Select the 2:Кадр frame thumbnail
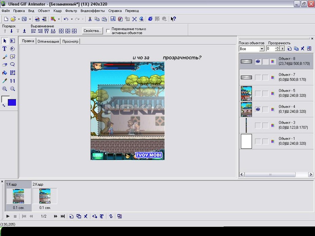 45,196
